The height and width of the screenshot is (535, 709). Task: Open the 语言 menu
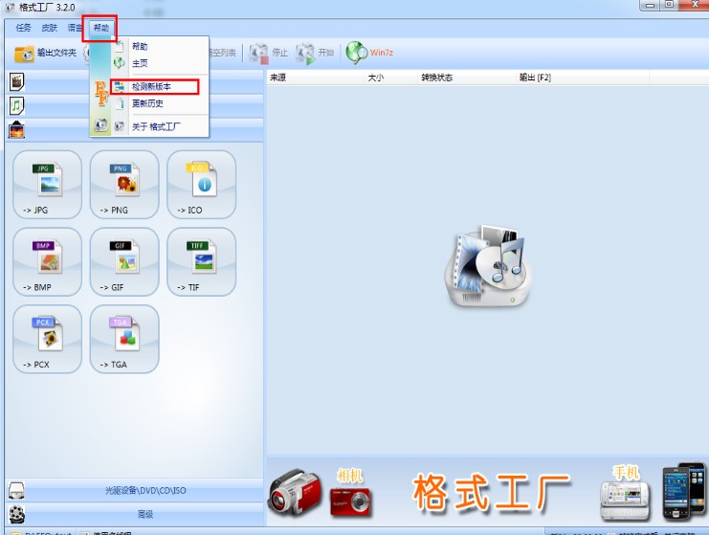click(x=75, y=28)
